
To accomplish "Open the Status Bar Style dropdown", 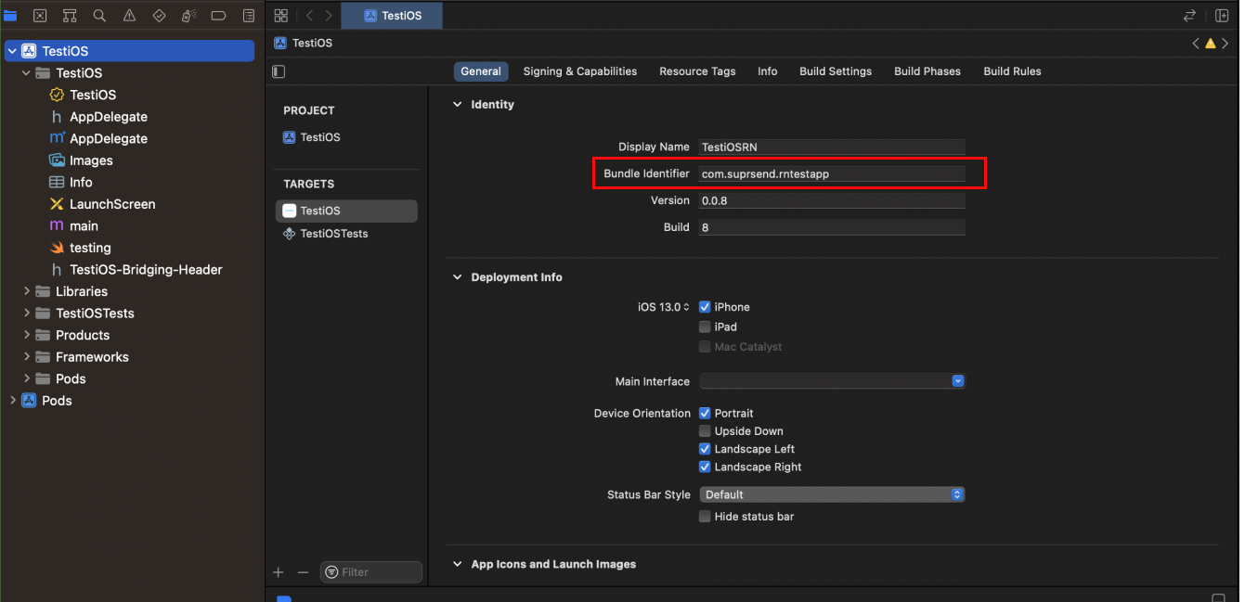I will [832, 494].
